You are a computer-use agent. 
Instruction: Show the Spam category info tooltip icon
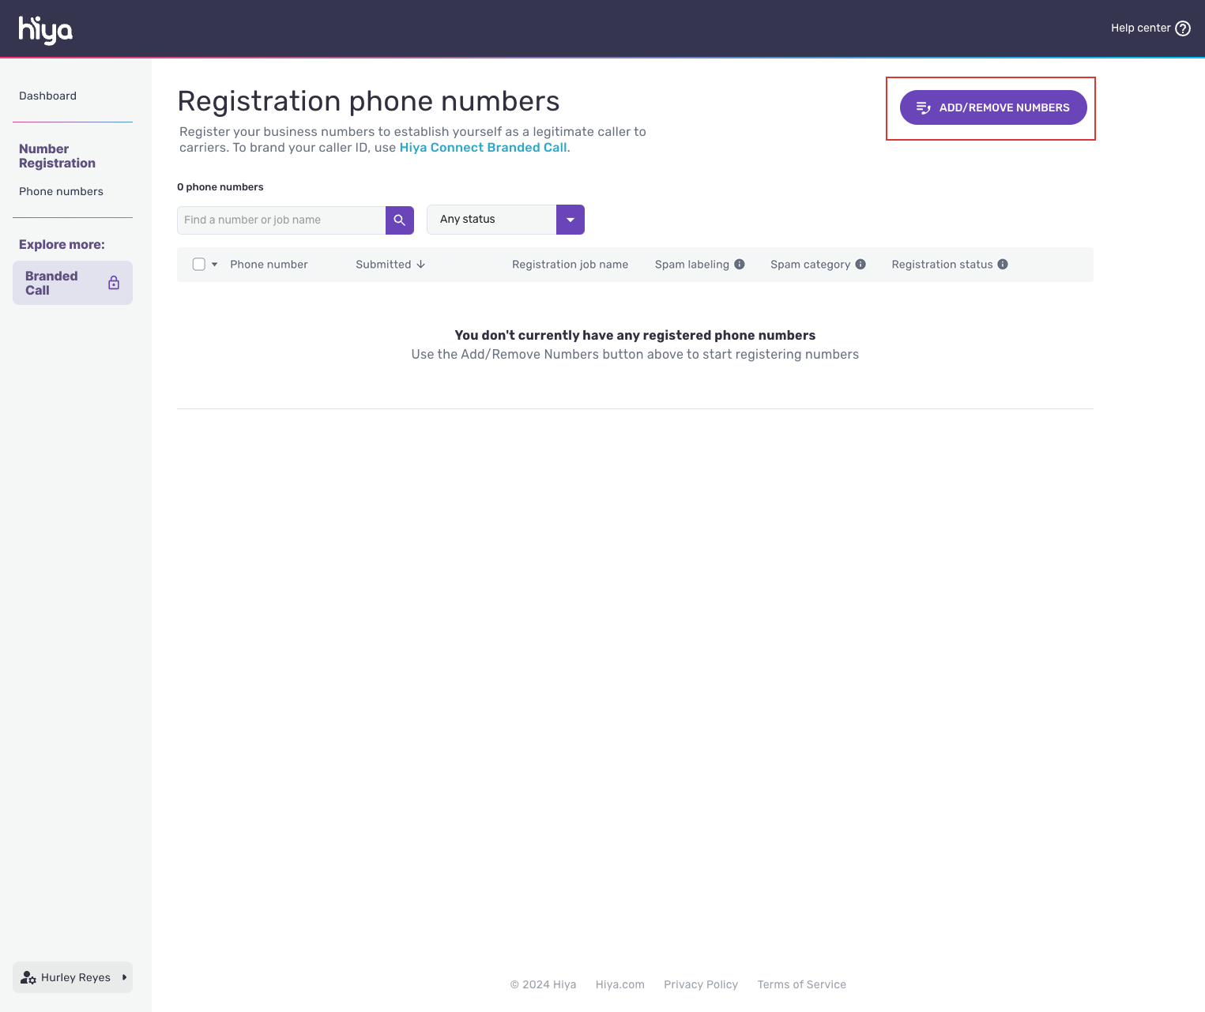pyautogui.click(x=860, y=264)
